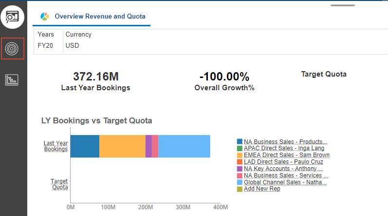Click the Last Year Bookings axis label
This screenshot has height=216, width=388.
click(x=56, y=146)
